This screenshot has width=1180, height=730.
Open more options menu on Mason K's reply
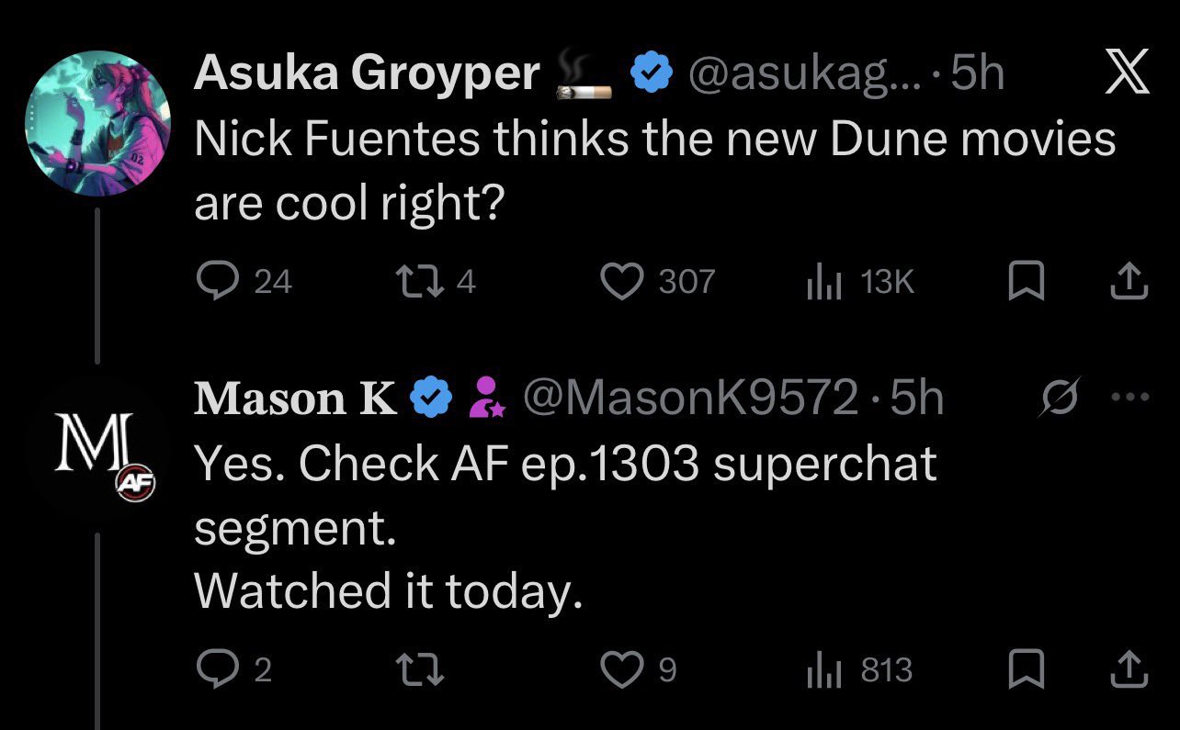pos(1129,398)
